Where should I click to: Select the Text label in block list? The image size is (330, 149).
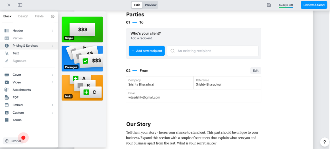[x=16, y=53]
